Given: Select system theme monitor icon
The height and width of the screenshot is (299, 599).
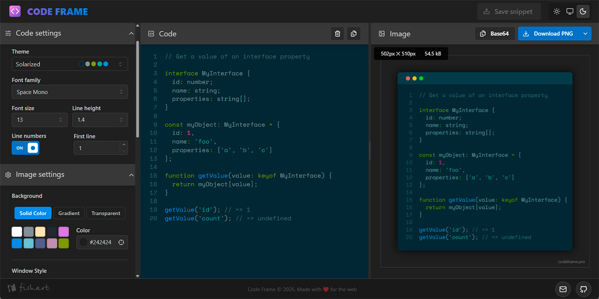Looking at the screenshot, I should 570,12.
